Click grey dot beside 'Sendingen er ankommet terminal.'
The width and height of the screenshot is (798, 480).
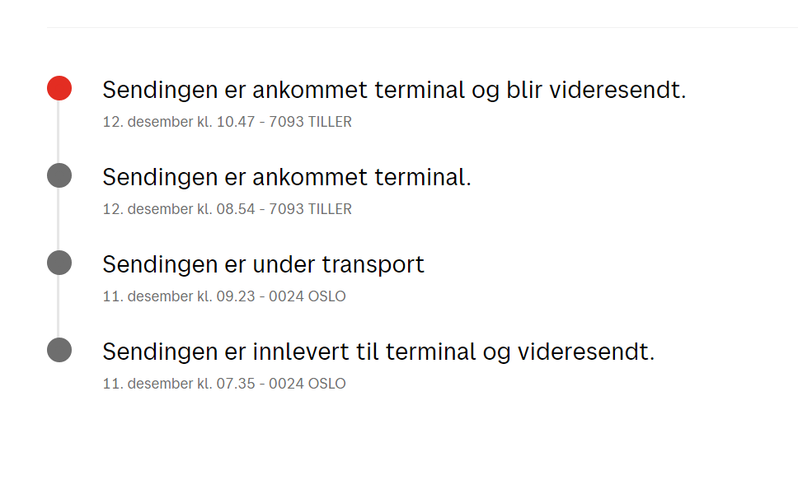tap(59, 175)
